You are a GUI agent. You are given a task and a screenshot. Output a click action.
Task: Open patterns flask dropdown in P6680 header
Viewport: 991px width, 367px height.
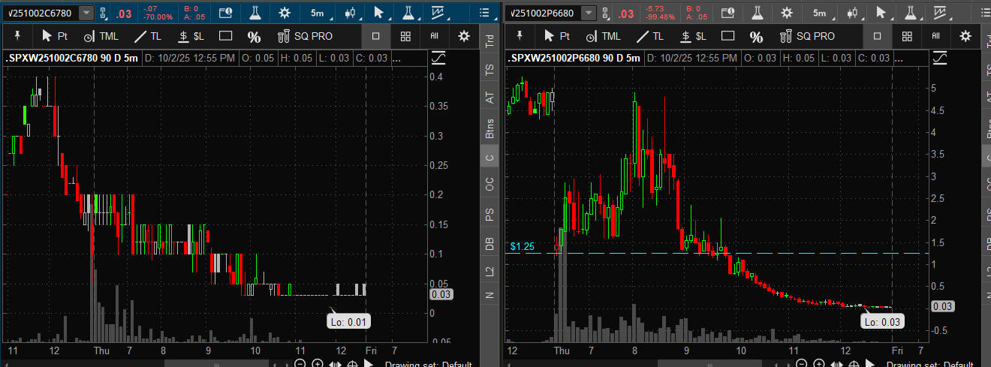pyautogui.click(x=911, y=13)
